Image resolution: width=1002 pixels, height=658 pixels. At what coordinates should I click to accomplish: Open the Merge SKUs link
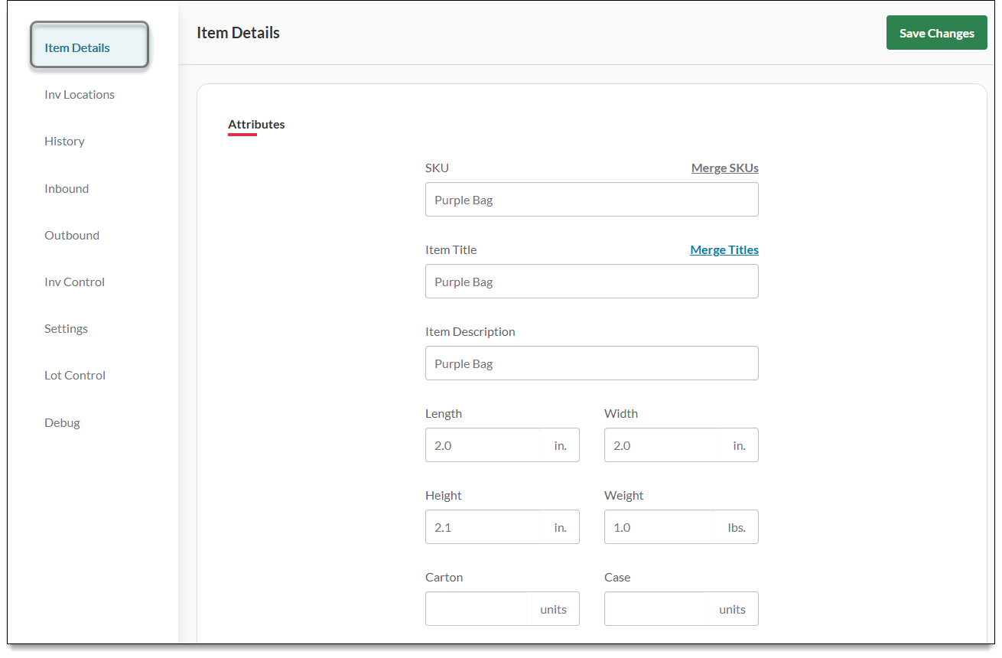pos(724,168)
